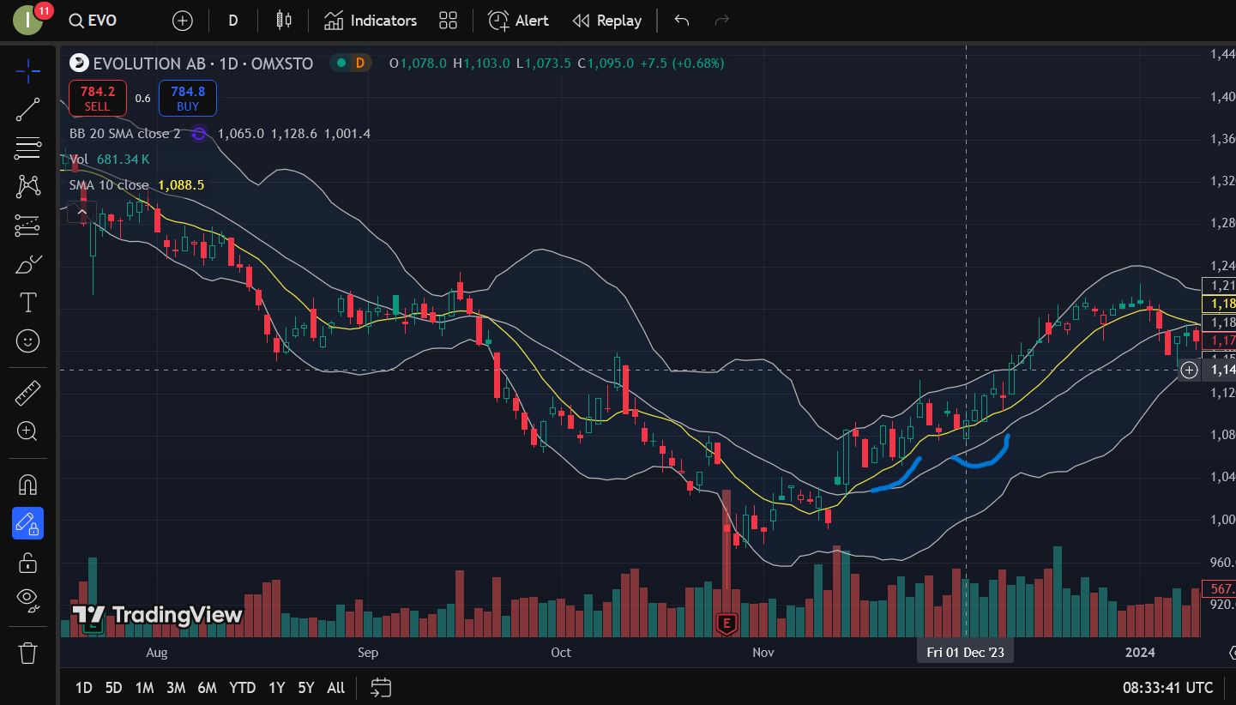Screen dimensions: 1236x705
Task: Toggle hide all drawings eye icon
Action: 27,600
